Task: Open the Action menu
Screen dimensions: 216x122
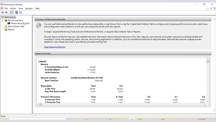Action: tap(13, 8)
